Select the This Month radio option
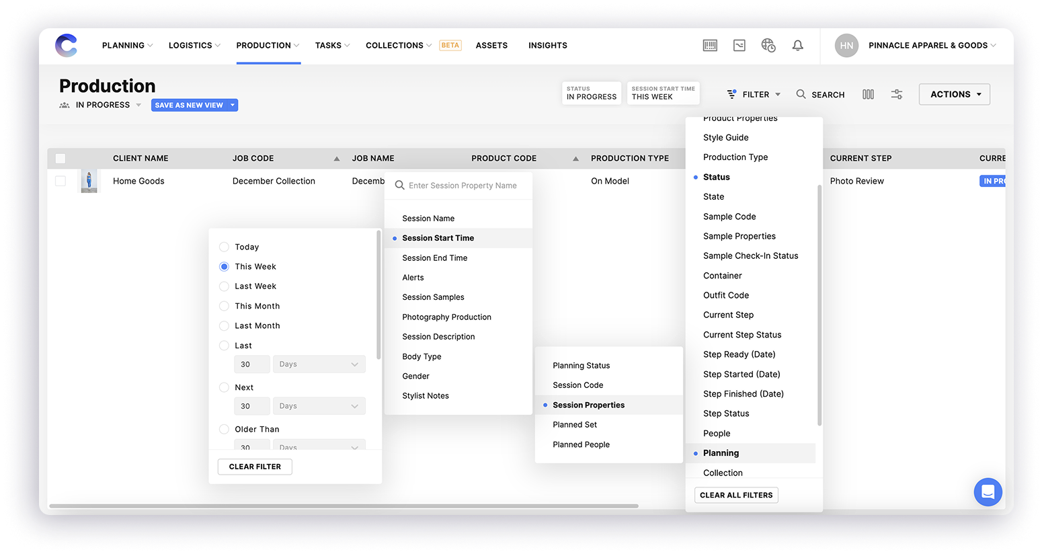Viewport: 1042px width, 554px height. click(x=224, y=306)
